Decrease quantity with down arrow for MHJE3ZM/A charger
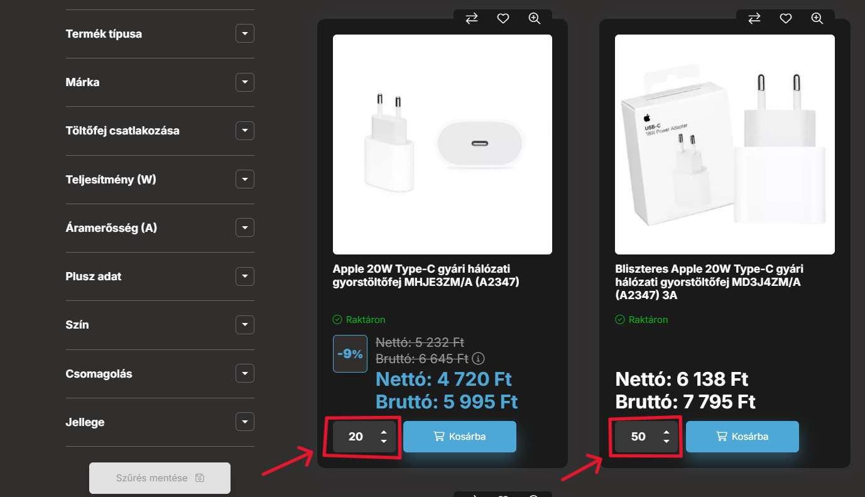 click(384, 441)
